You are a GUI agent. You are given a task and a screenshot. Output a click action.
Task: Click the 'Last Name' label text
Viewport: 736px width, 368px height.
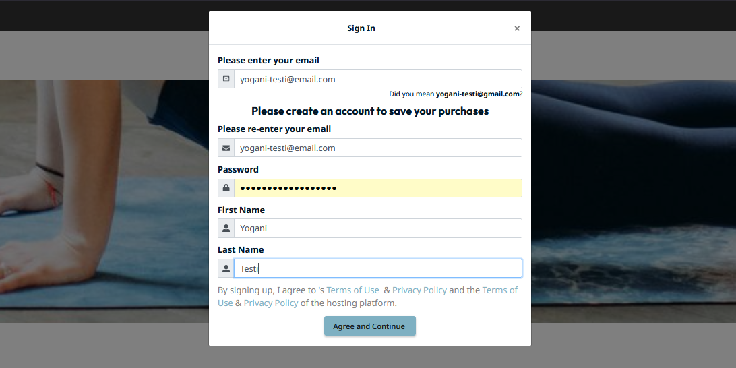[x=241, y=249]
